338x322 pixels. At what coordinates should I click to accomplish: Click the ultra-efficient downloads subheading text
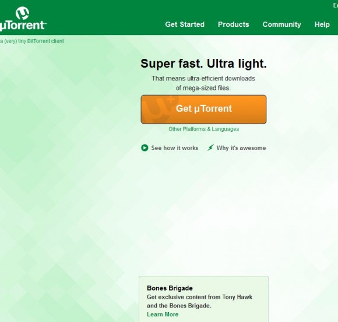(203, 83)
